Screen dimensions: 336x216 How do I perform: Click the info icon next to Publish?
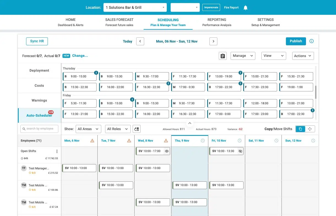[x=312, y=41]
